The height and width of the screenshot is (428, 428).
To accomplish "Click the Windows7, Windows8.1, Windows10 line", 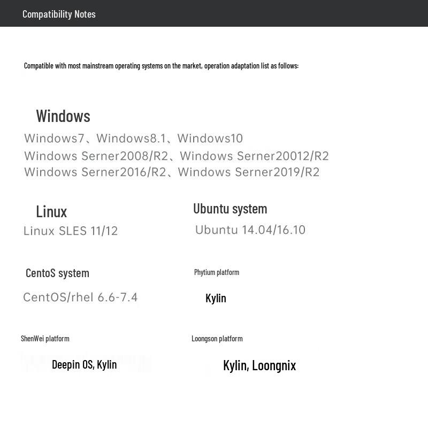I will [133, 139].
